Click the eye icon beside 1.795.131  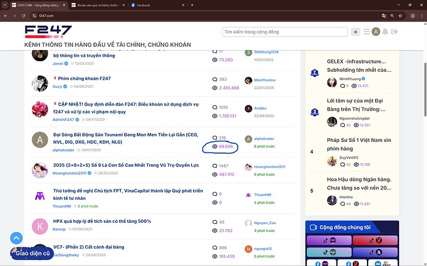215,116
